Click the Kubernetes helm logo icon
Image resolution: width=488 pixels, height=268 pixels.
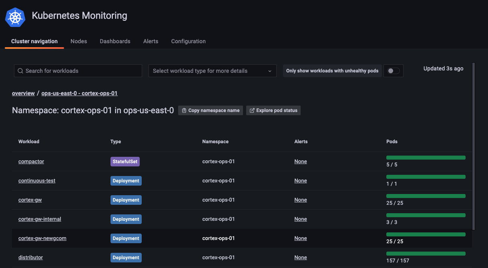point(15,17)
